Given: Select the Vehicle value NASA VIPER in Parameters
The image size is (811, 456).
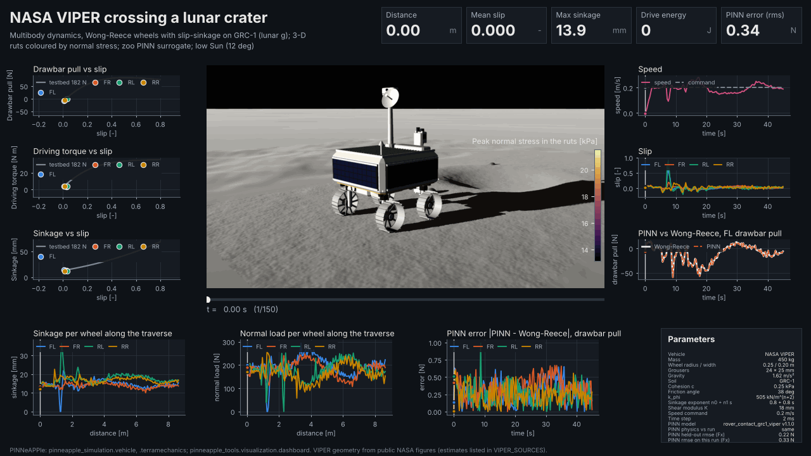Looking at the screenshot, I should [781, 354].
